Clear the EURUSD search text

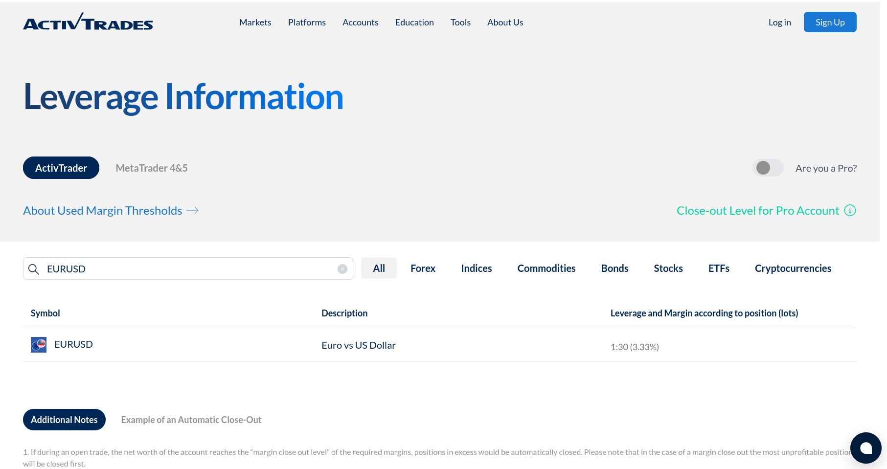coord(342,269)
